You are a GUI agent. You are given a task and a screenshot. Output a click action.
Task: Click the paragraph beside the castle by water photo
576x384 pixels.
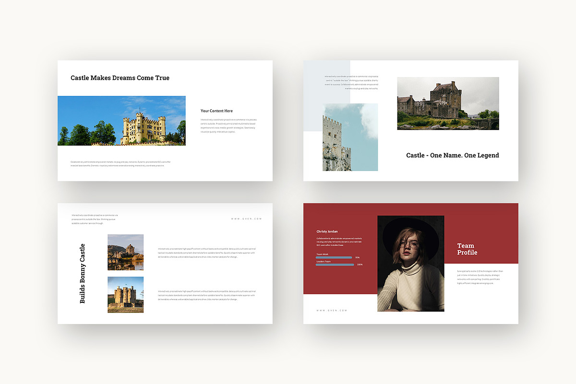point(207,252)
